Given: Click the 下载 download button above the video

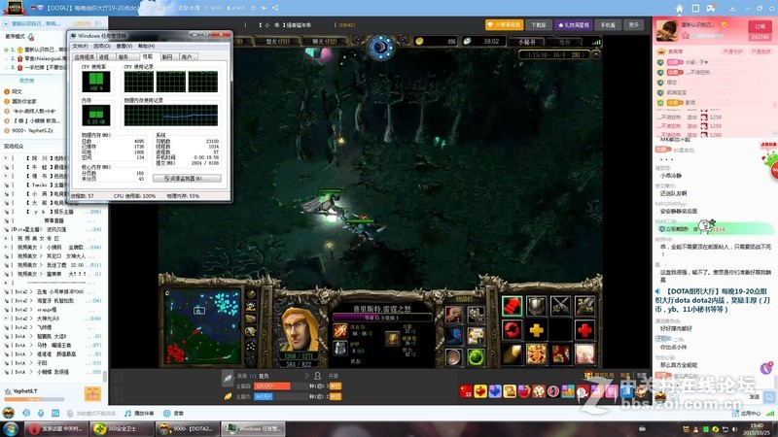Looking at the screenshot, I should click(539, 25).
